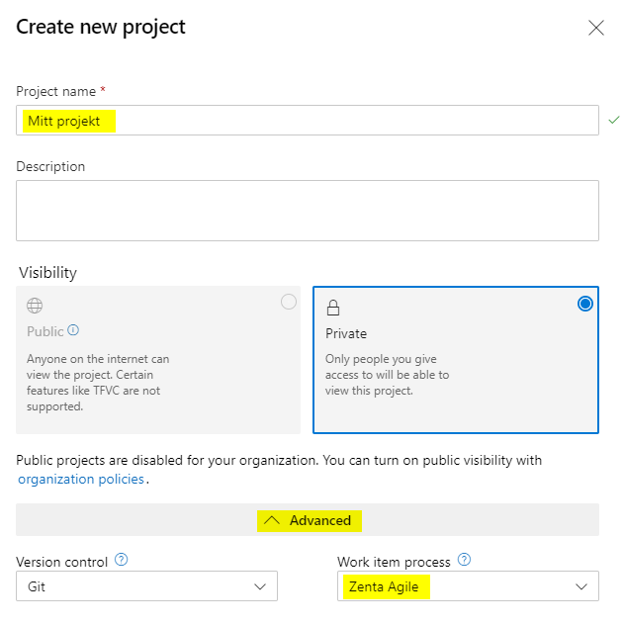This screenshot has width=623, height=626.
Task: Open the Work item process help icon
Action: pos(464,561)
